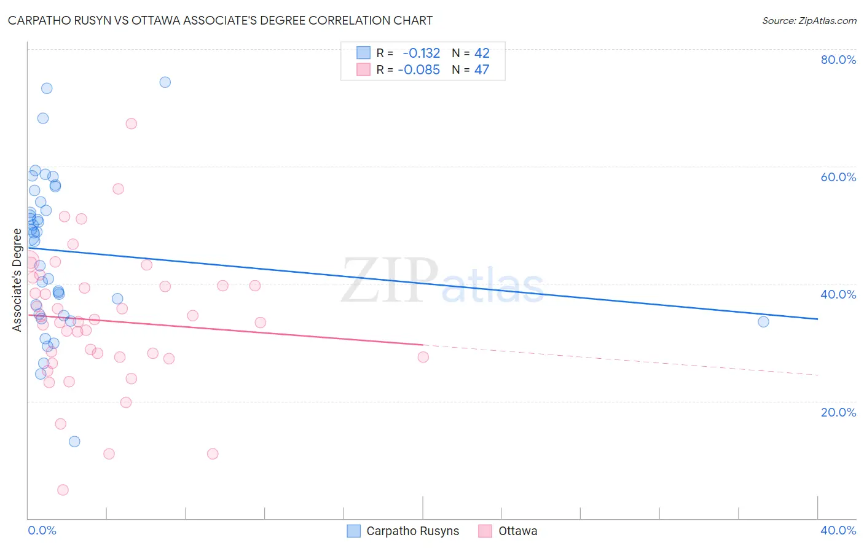Click the topmost blue data point near 76%
Image resolution: width=864 pixels, height=548 pixels.
[x=165, y=82]
